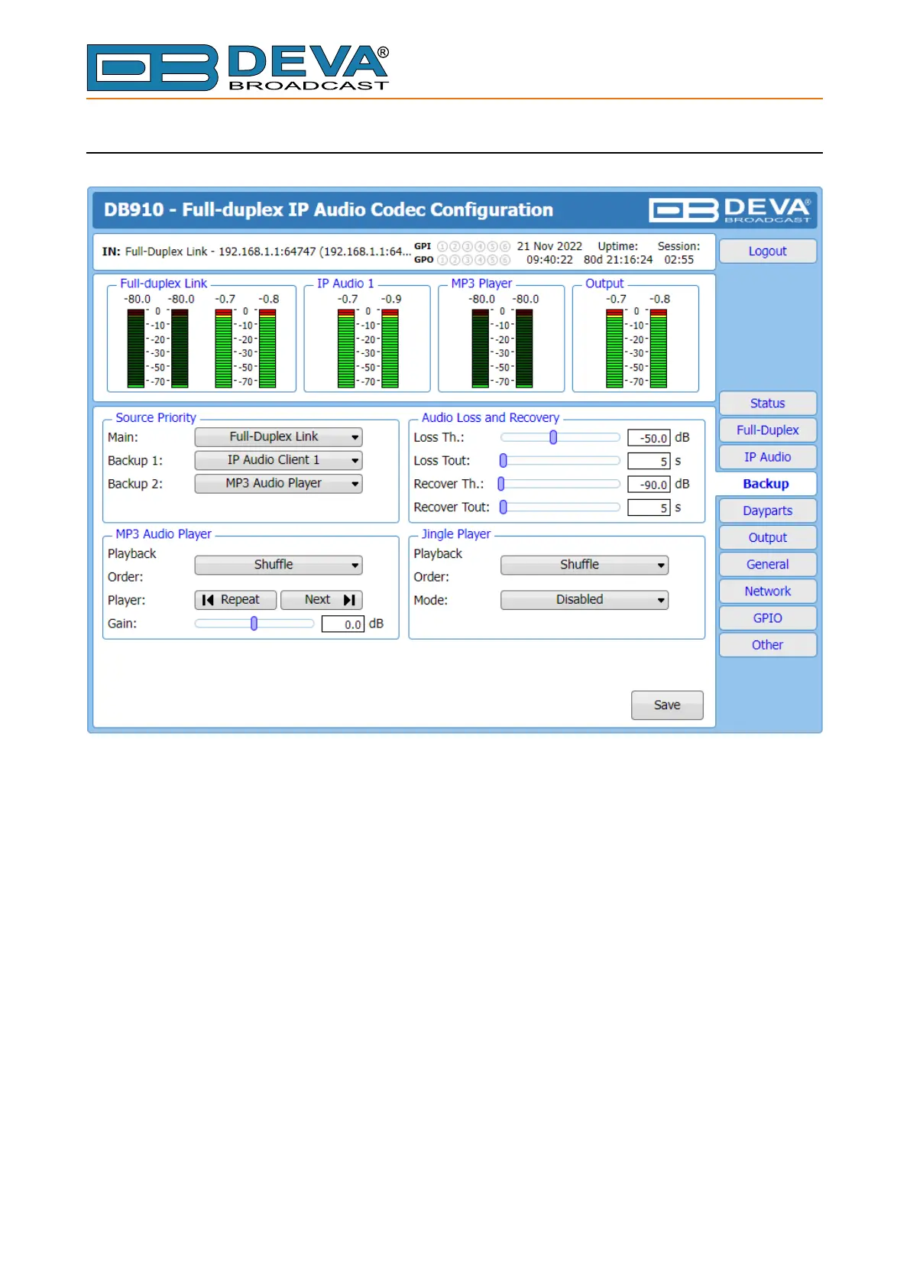Click the 'Jingle Player' group label
910x1287 pixels.
click(x=456, y=534)
